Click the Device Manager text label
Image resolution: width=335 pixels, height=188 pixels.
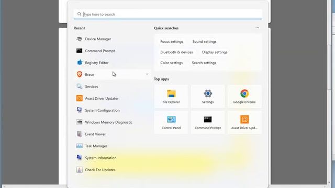[x=98, y=39]
